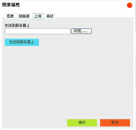Close the 图象属性 dialog with red X

pyautogui.click(x=130, y=5)
